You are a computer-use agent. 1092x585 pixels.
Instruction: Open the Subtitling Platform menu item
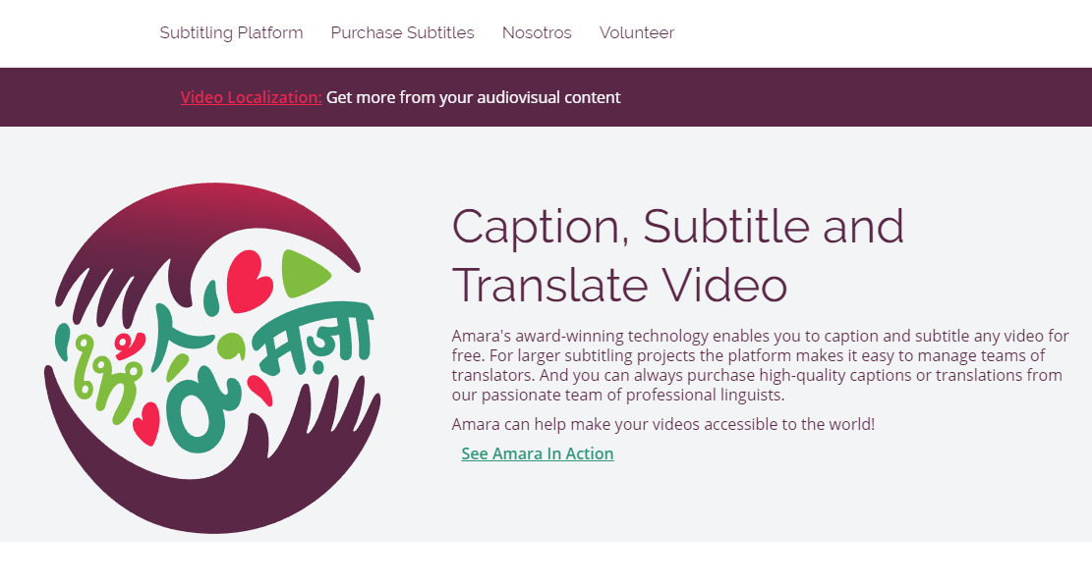[x=231, y=32]
